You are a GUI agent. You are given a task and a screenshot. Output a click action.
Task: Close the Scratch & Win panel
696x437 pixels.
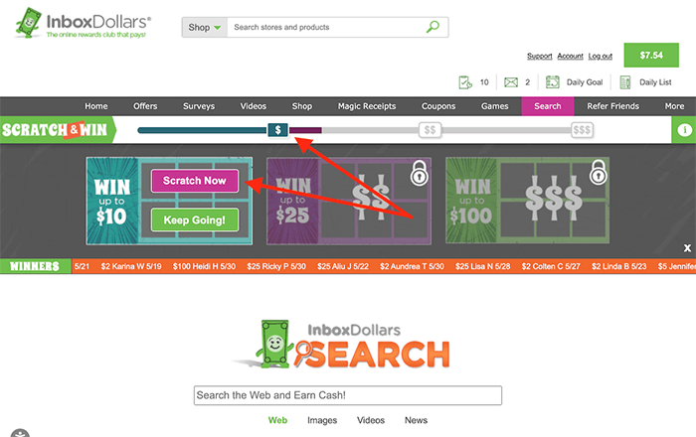(x=687, y=248)
